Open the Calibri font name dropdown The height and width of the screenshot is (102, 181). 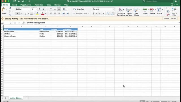29,9
